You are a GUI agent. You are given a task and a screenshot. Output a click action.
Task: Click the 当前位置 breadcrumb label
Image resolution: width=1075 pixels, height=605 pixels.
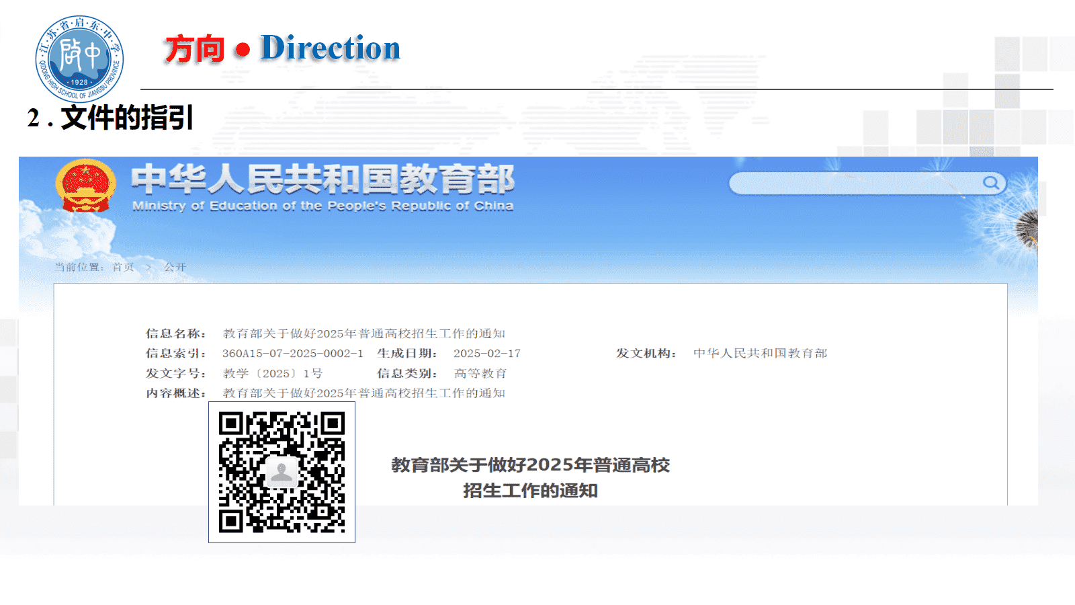point(79,267)
